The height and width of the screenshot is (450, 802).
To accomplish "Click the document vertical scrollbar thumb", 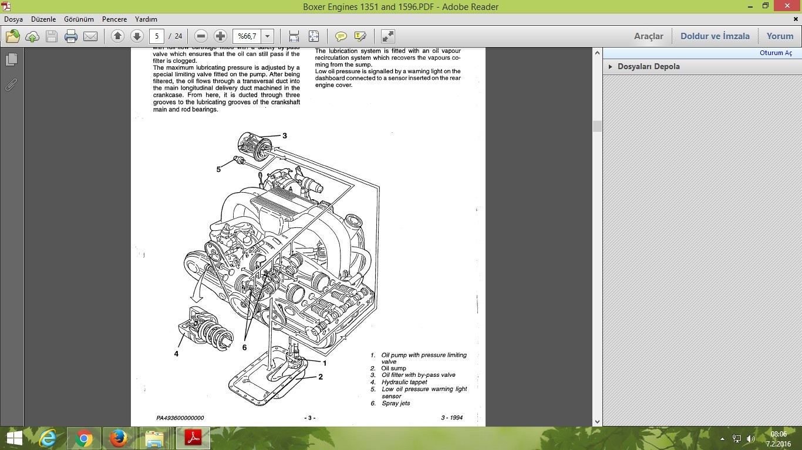I will click(597, 126).
